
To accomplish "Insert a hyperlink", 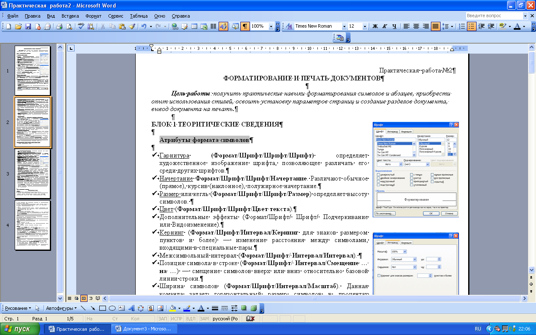I will [175, 26].
